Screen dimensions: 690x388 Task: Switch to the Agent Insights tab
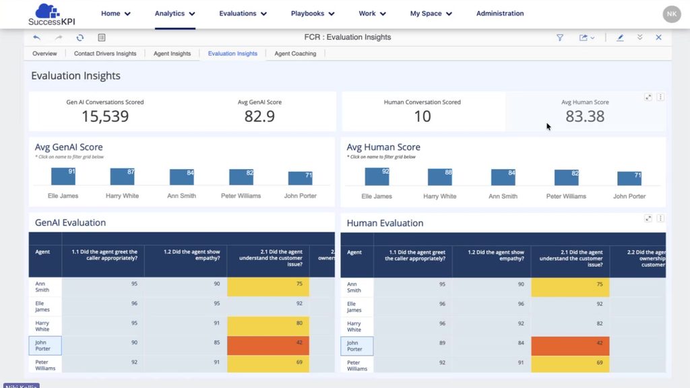point(172,54)
